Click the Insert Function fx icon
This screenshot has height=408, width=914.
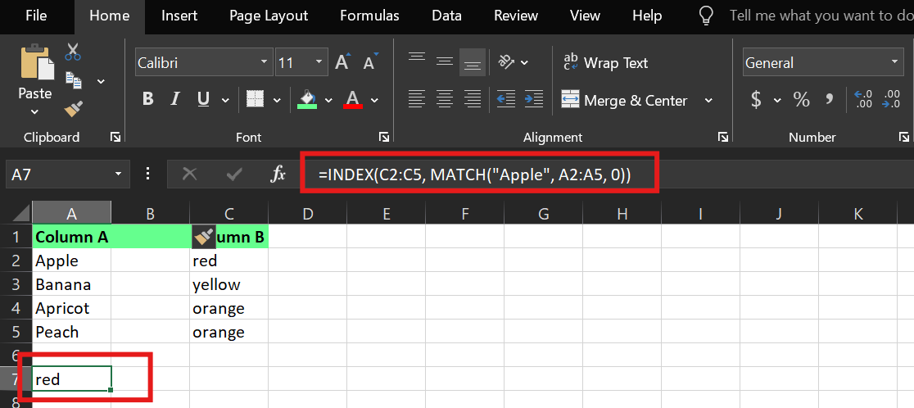click(278, 174)
